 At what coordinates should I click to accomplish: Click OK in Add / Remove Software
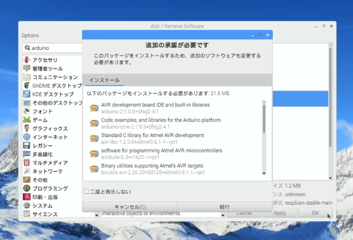coord(315,213)
